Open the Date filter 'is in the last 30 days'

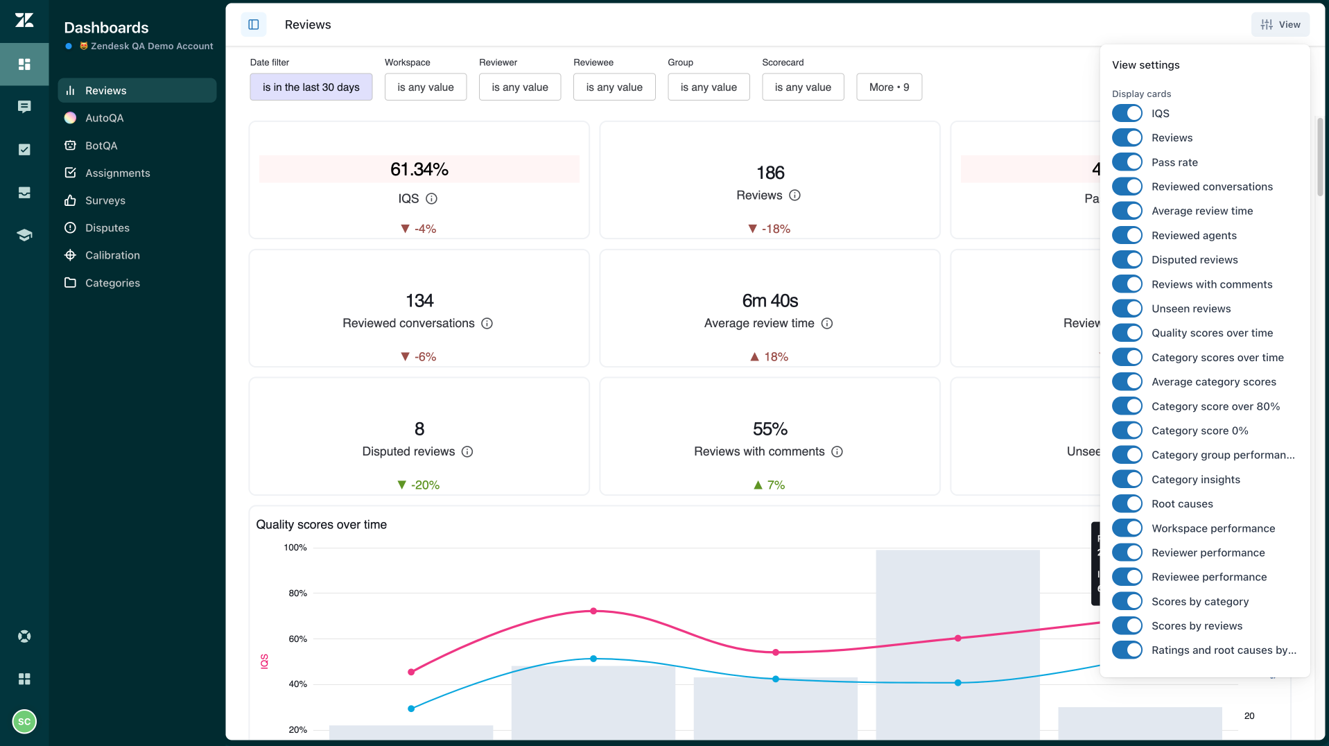tap(311, 87)
